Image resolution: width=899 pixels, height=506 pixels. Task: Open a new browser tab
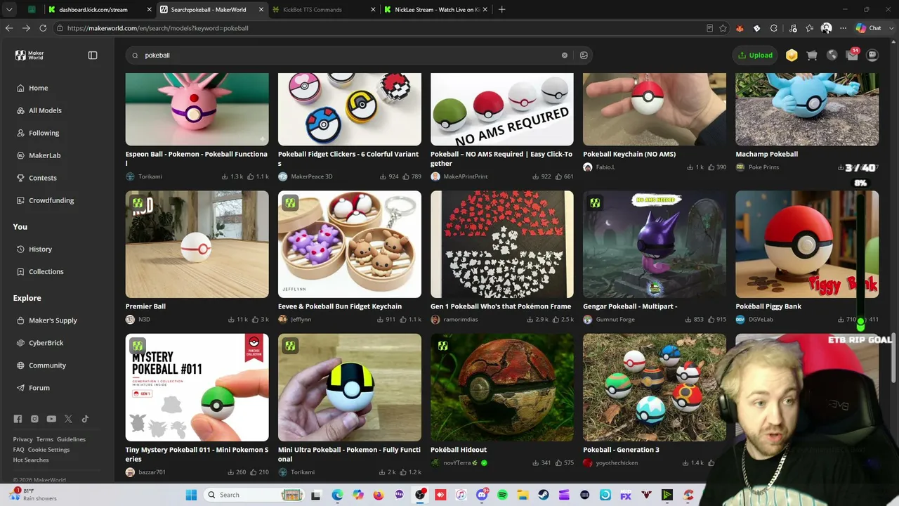point(501,10)
